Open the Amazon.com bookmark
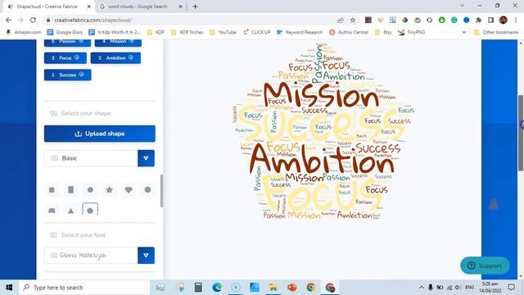This screenshot has width=524, height=295. pos(24,32)
